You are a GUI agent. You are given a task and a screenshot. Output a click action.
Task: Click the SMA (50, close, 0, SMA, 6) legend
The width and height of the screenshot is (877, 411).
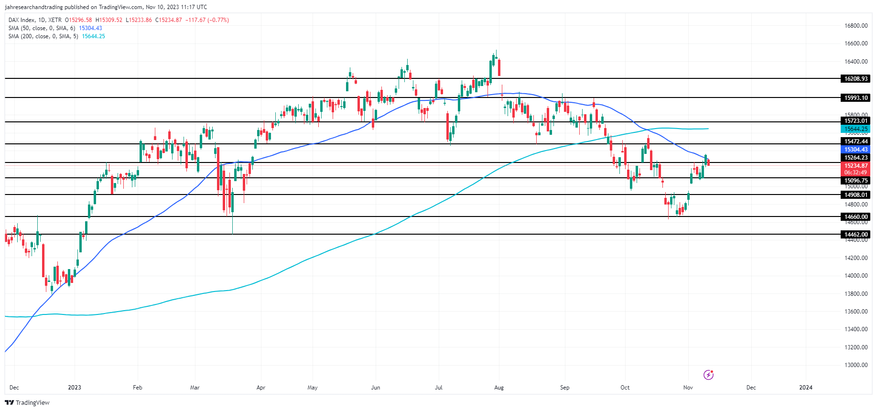tap(42, 28)
